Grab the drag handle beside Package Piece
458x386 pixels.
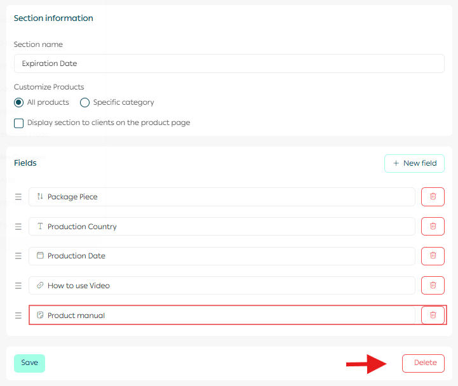(x=18, y=197)
